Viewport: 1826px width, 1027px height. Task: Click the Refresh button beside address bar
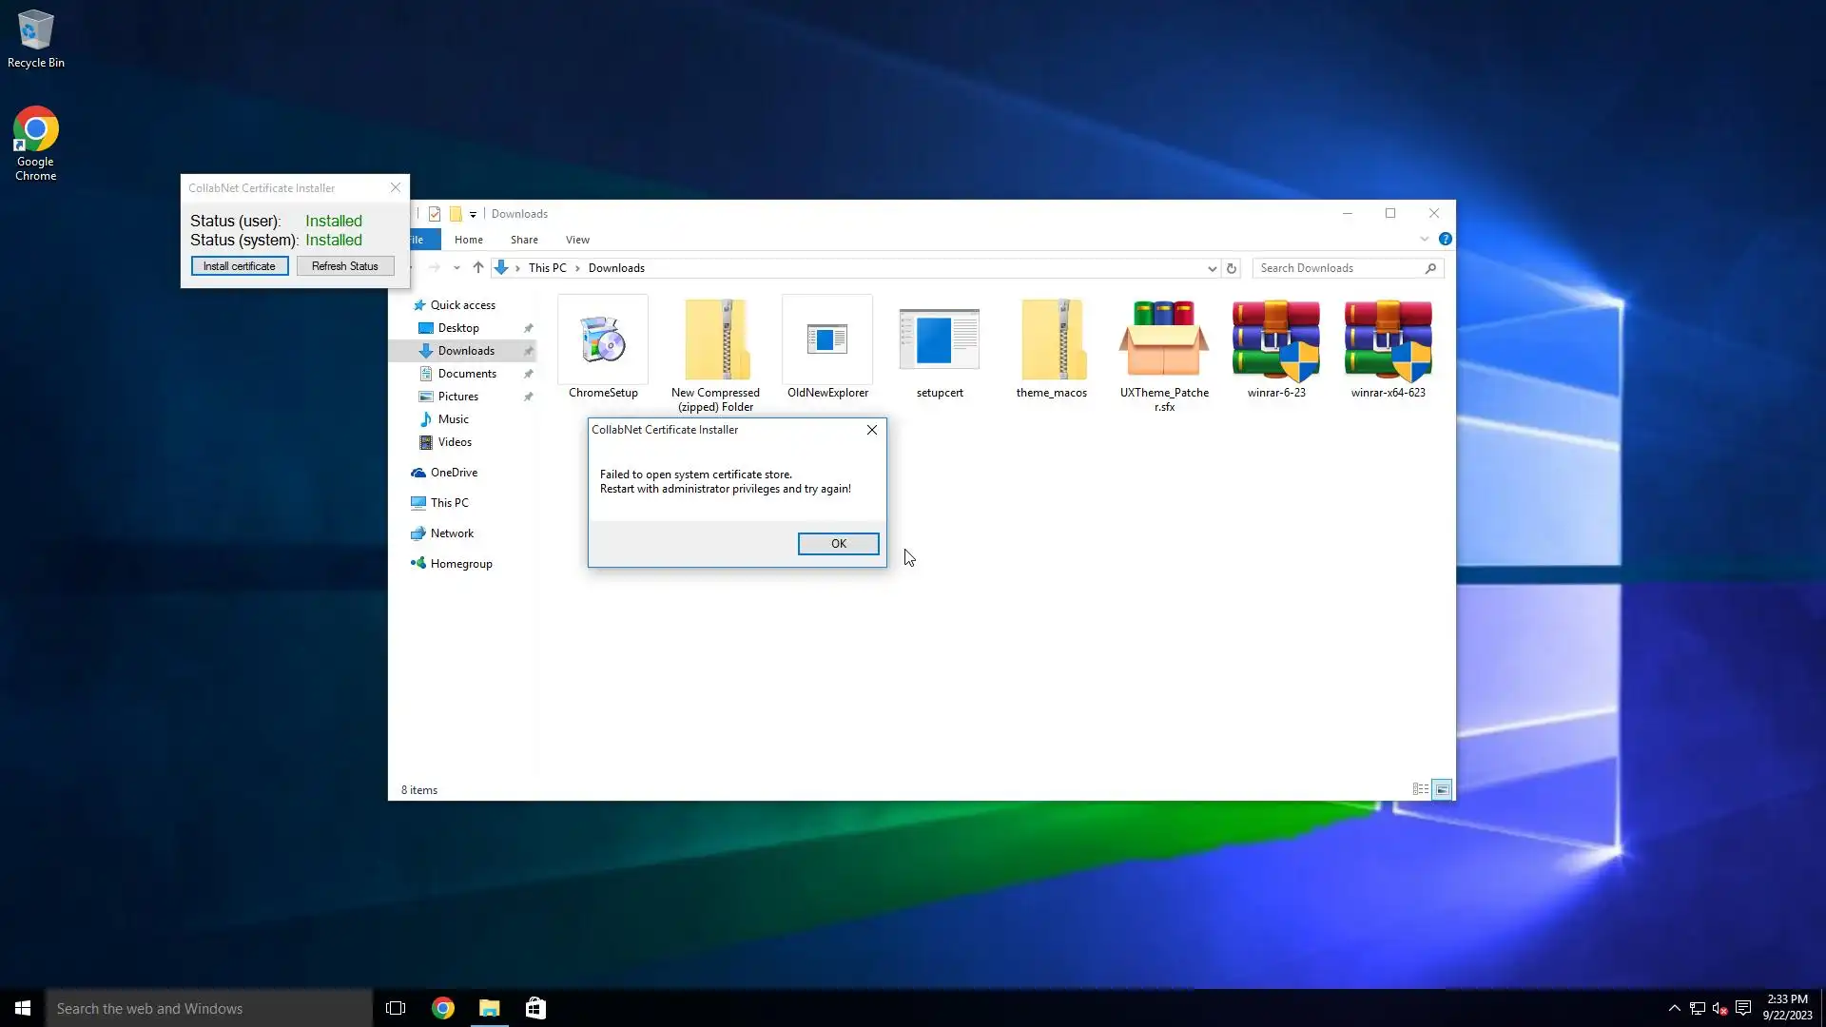[x=1231, y=268]
